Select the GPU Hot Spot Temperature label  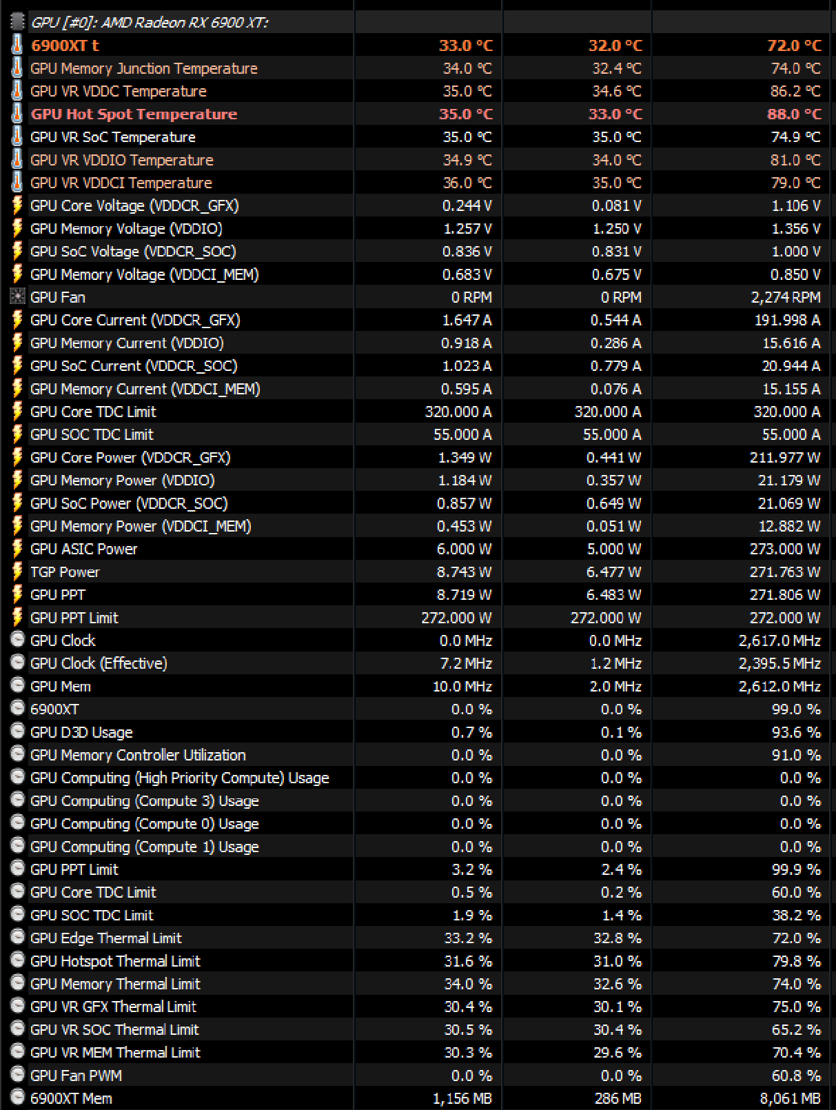pos(134,114)
